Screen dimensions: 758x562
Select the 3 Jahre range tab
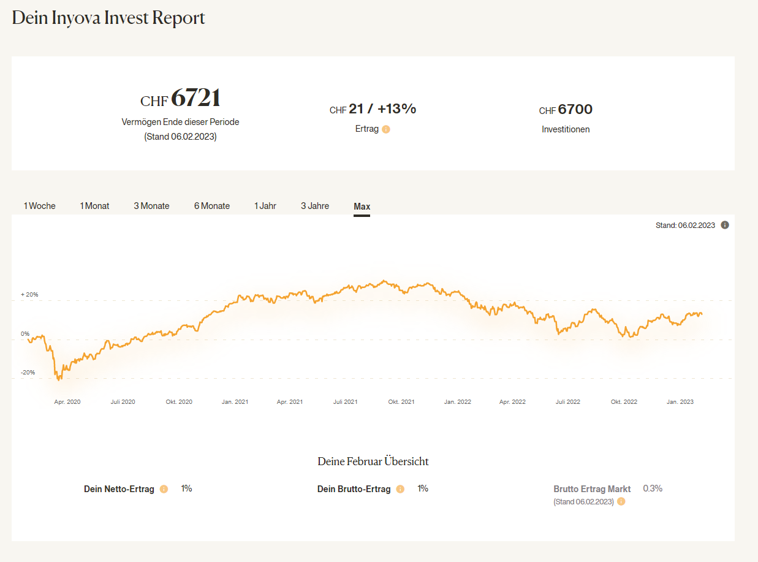pyautogui.click(x=315, y=206)
